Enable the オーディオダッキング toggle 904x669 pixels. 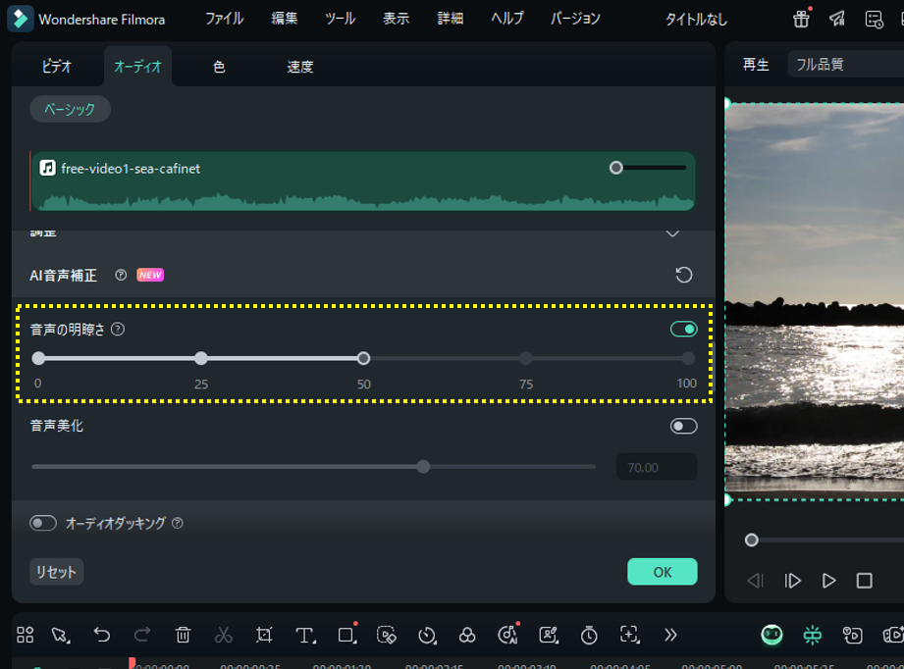tap(41, 523)
